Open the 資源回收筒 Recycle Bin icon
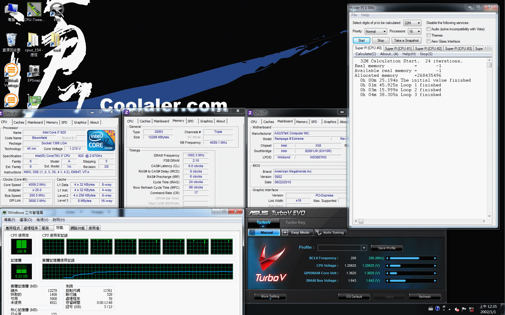The width and height of the screenshot is (505, 315). (x=11, y=43)
